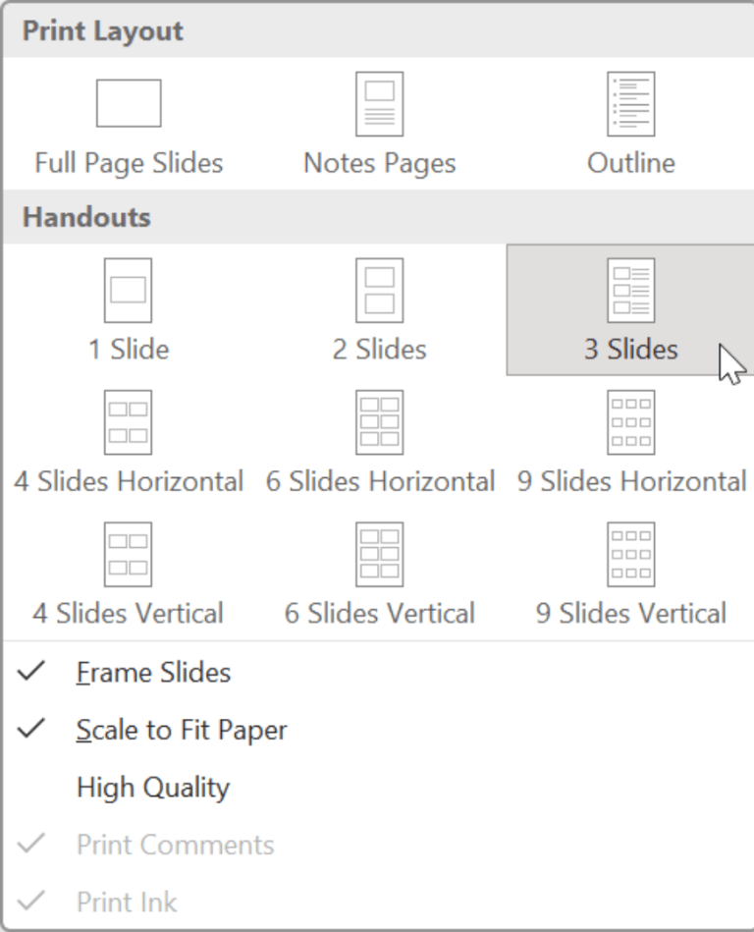
Task: Select the 2 Slides handout icon
Action: click(380, 288)
